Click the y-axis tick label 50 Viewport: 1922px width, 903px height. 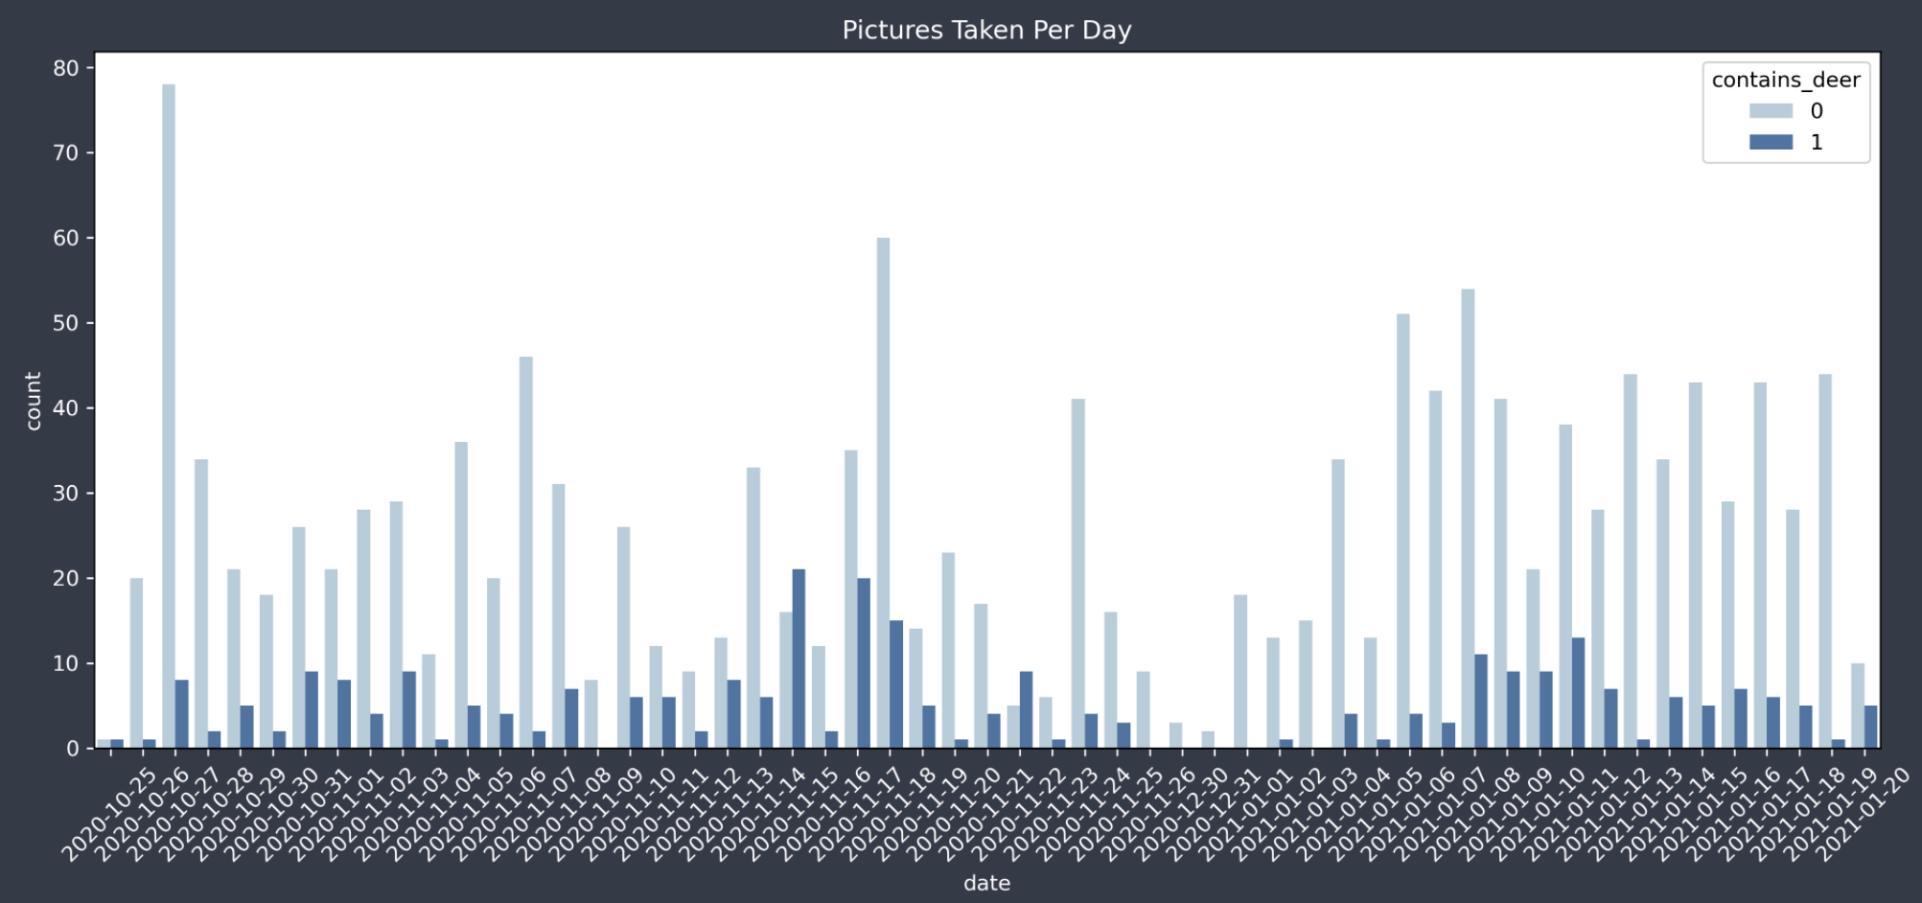(66, 323)
